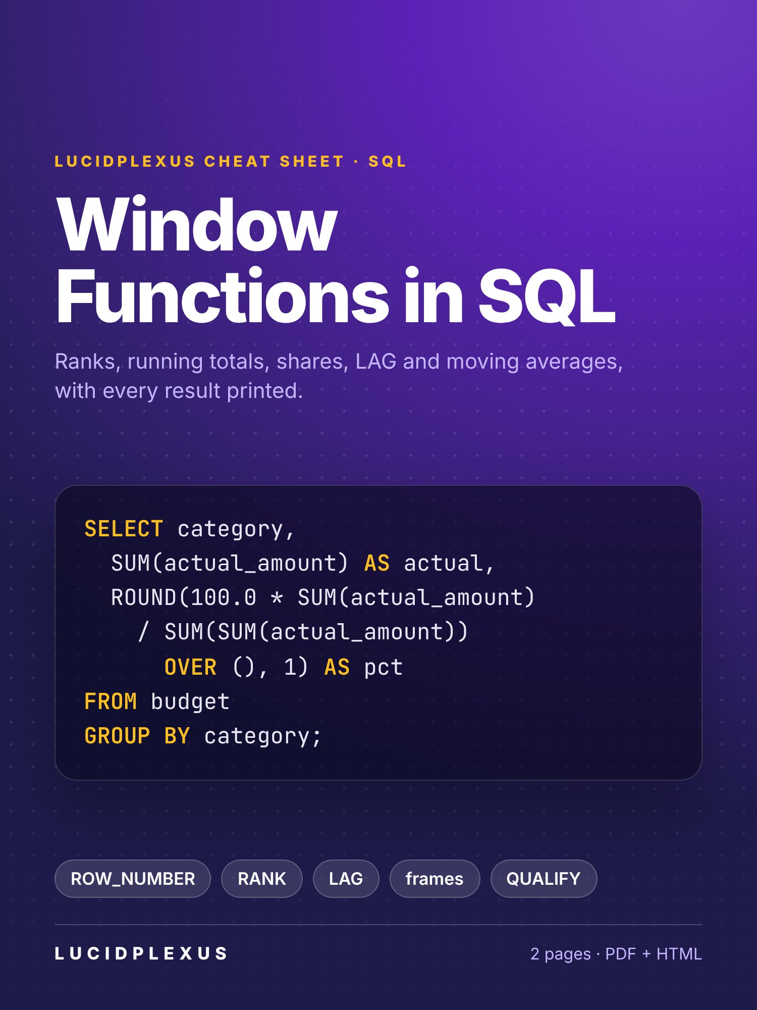
Task: Click the "Window Functions in SQL" title
Action: coord(336,260)
